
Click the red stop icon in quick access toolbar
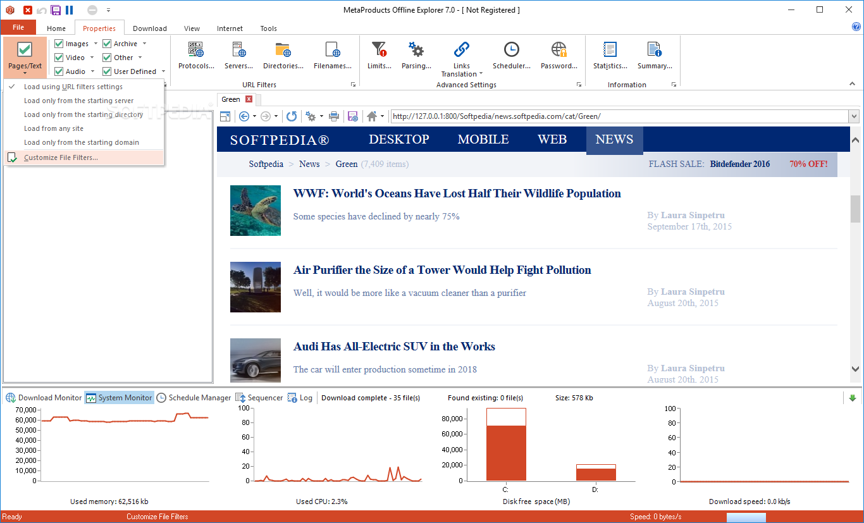tap(28, 10)
